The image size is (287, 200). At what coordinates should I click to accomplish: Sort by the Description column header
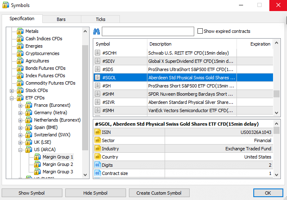192,44
